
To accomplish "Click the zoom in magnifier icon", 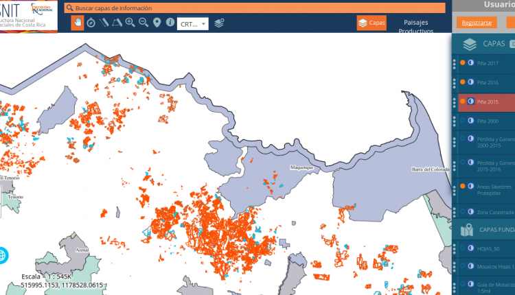I will pyautogui.click(x=130, y=23).
